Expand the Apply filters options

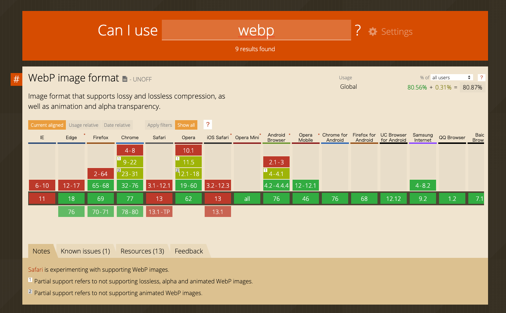(160, 125)
